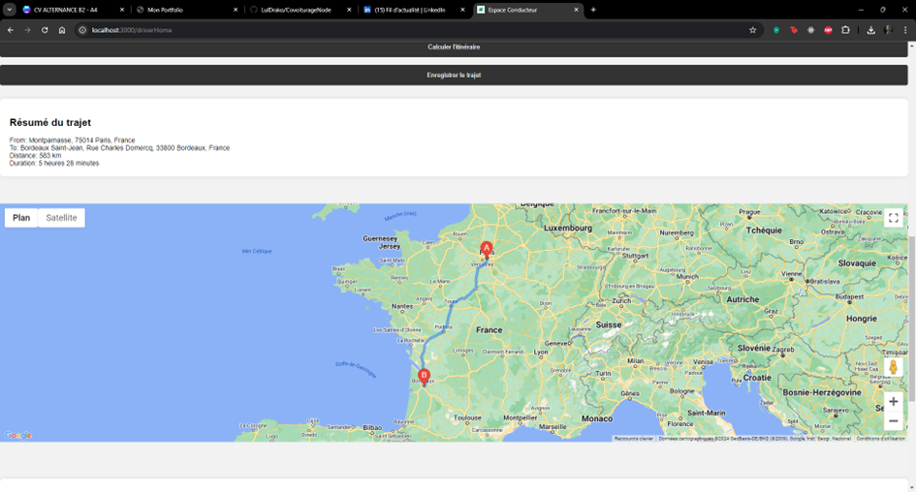
Task: Click the page vertical scrollbar thumb
Action: point(911,319)
